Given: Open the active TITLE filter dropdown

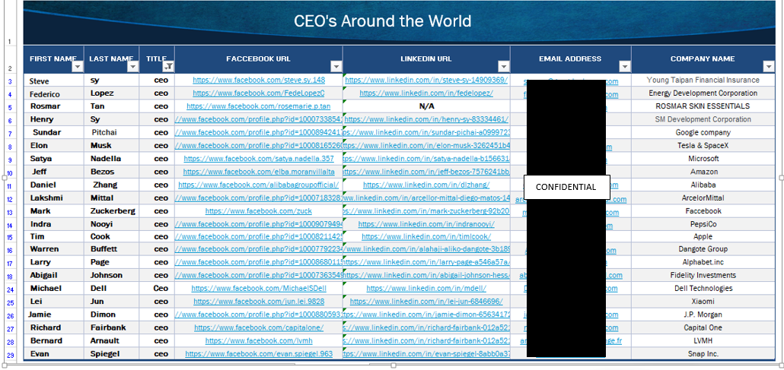Looking at the screenshot, I should [x=169, y=66].
